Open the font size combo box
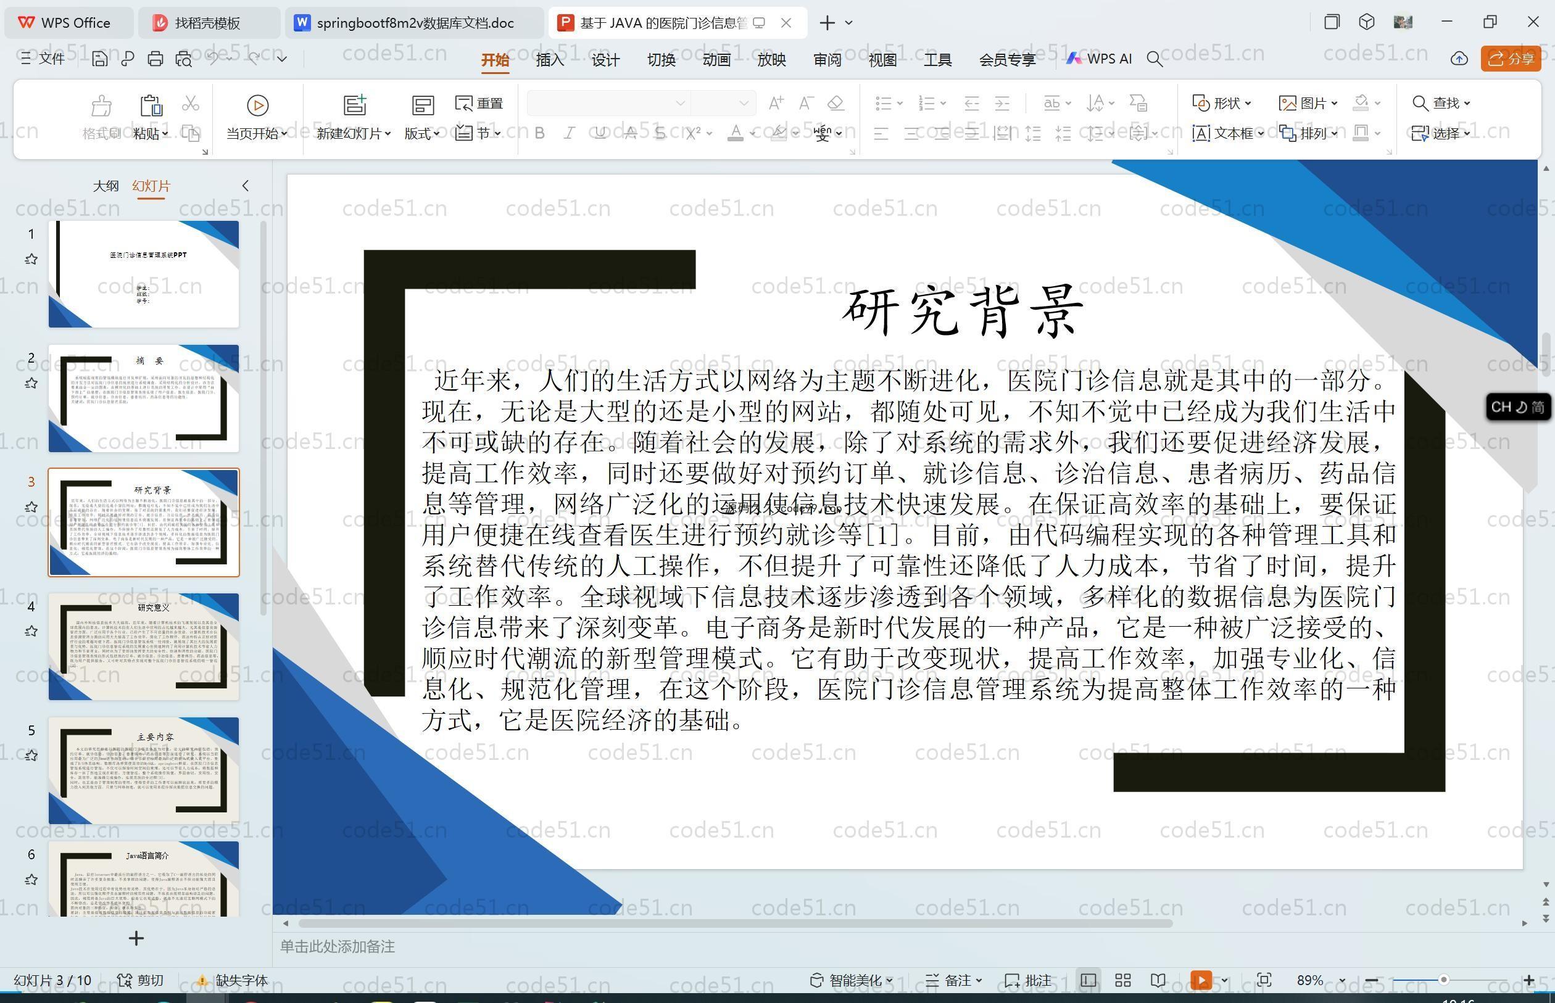 tap(723, 103)
